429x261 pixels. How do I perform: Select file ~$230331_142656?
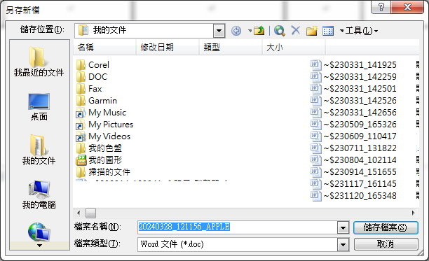click(353, 113)
